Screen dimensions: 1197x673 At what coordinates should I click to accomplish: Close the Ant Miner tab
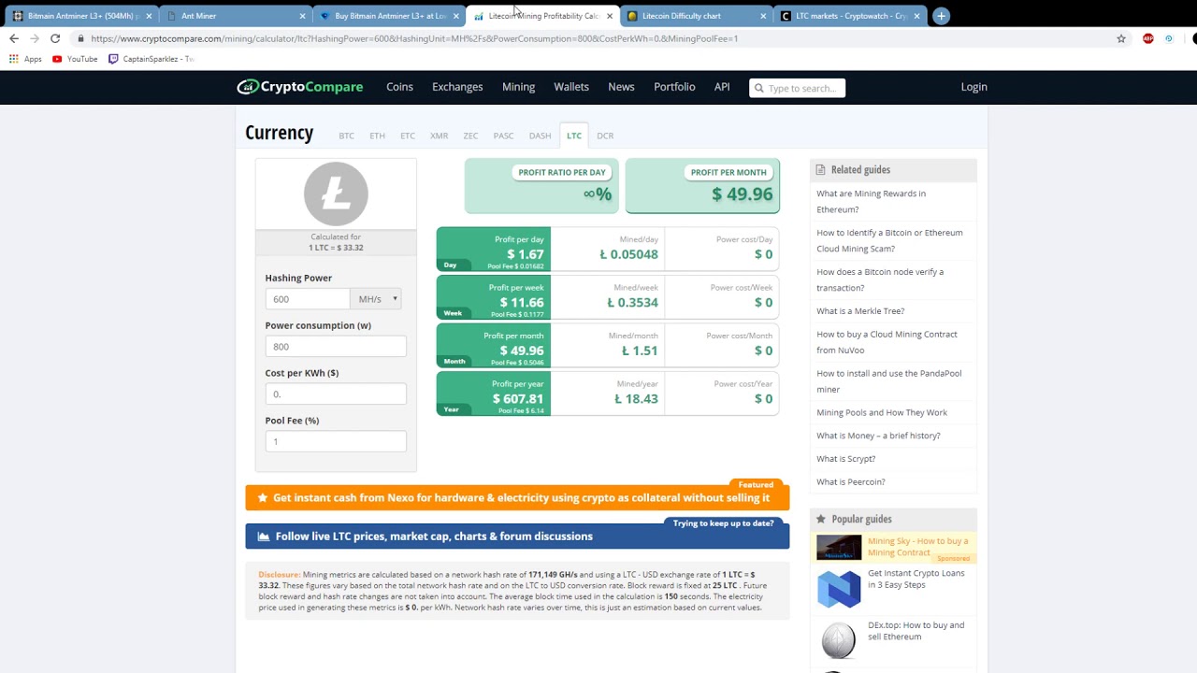pyautogui.click(x=302, y=16)
